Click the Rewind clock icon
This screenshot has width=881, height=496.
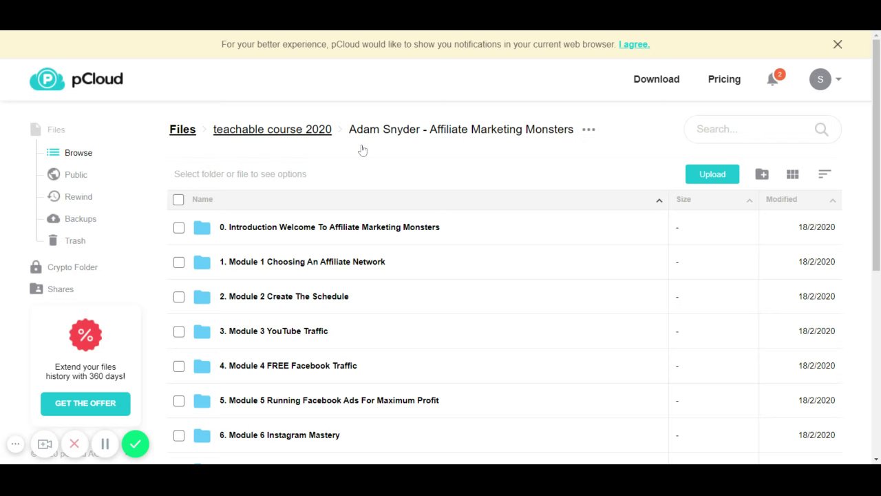point(53,196)
